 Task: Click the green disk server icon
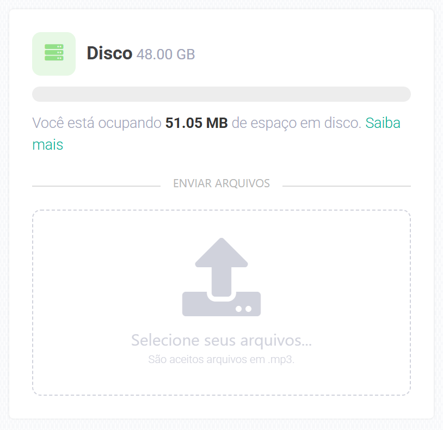[x=54, y=53]
